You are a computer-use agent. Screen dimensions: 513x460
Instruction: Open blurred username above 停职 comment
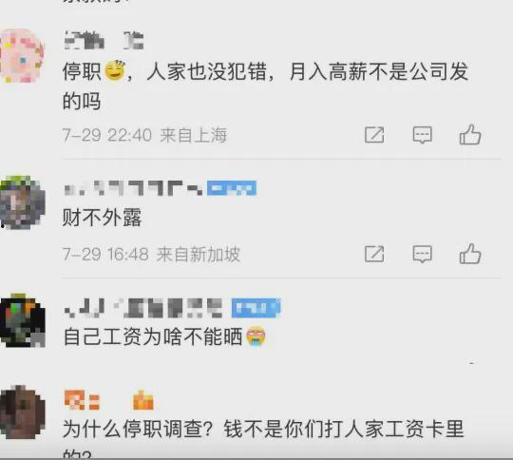[104, 40]
